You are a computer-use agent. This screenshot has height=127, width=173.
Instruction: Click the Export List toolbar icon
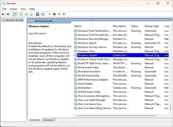(31, 14)
